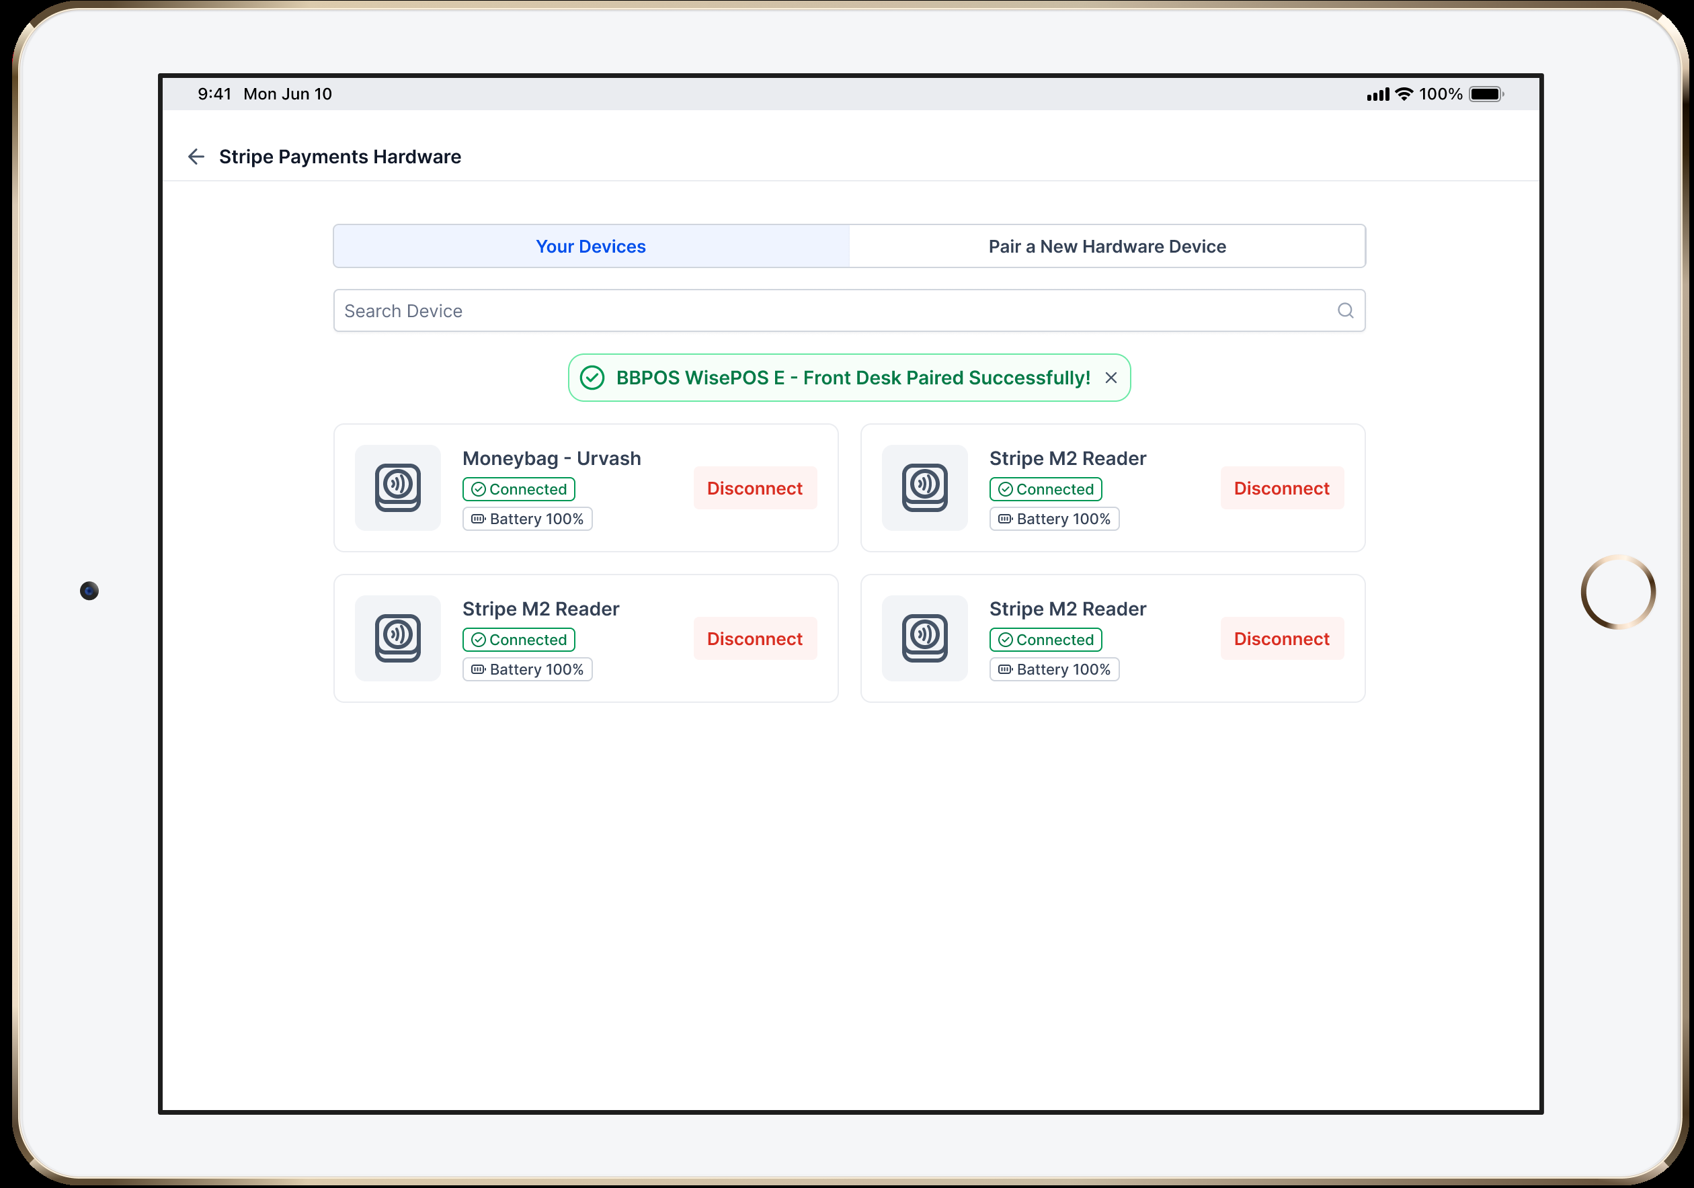Open the Pair a New Hardware Device tab
The width and height of the screenshot is (1694, 1188).
coord(1106,247)
